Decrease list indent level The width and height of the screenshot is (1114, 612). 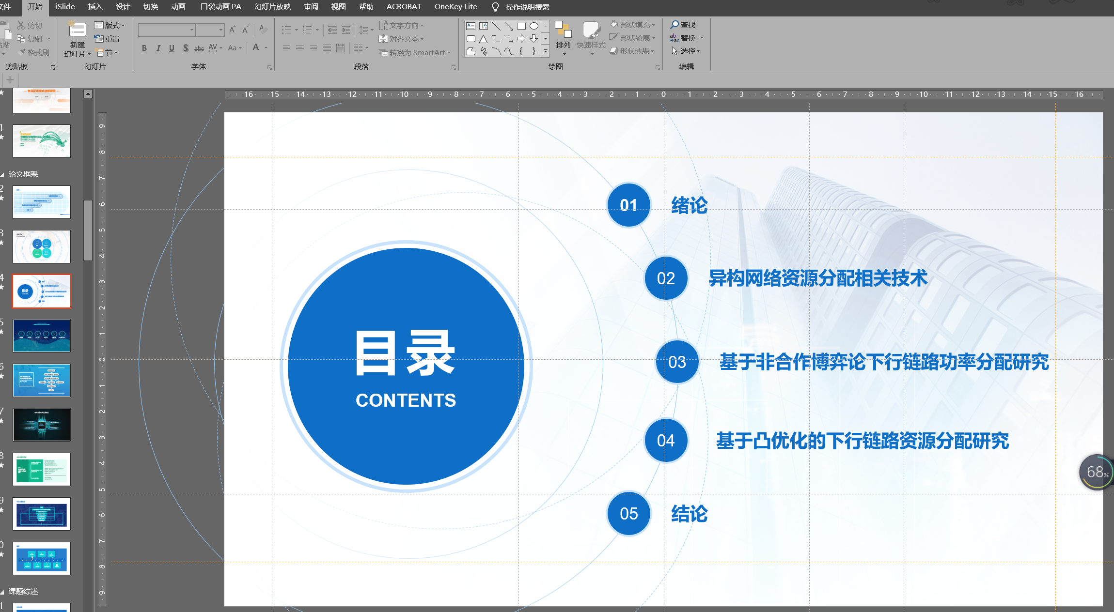coord(332,30)
